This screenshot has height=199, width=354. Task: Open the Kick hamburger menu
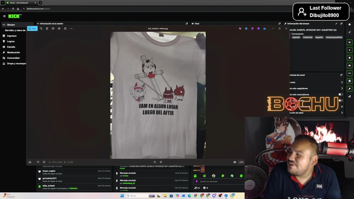coord(4,16)
